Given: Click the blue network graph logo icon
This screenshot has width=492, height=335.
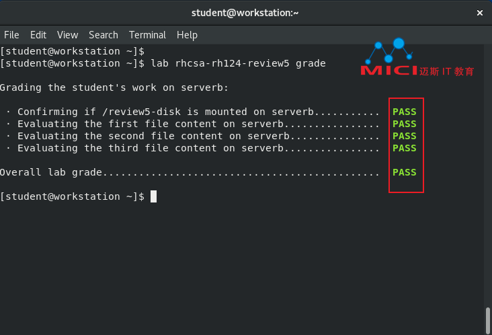Looking at the screenshot, I should 389,50.
